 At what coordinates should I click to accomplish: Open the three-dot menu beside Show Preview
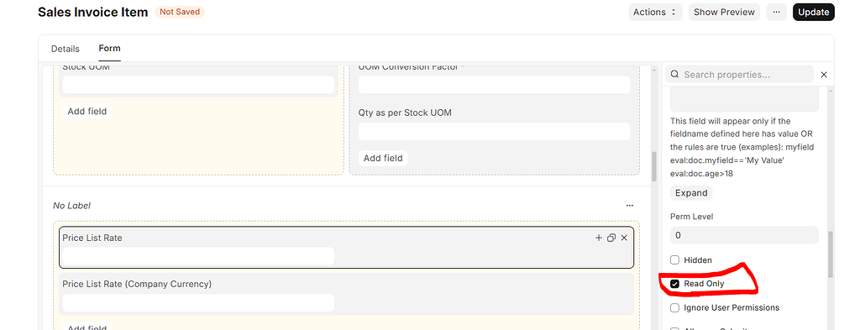tap(776, 12)
